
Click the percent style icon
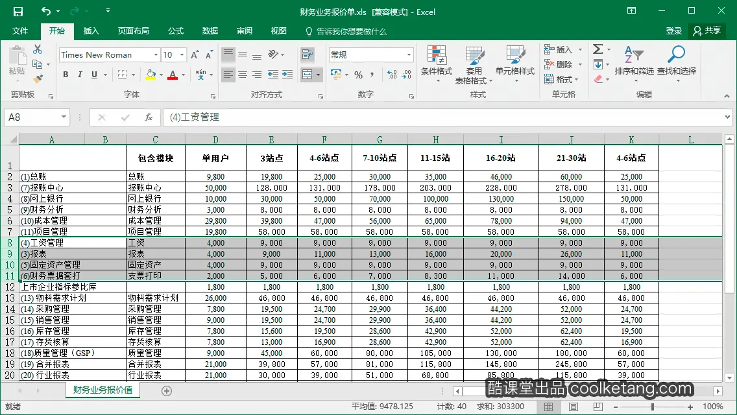coord(359,75)
